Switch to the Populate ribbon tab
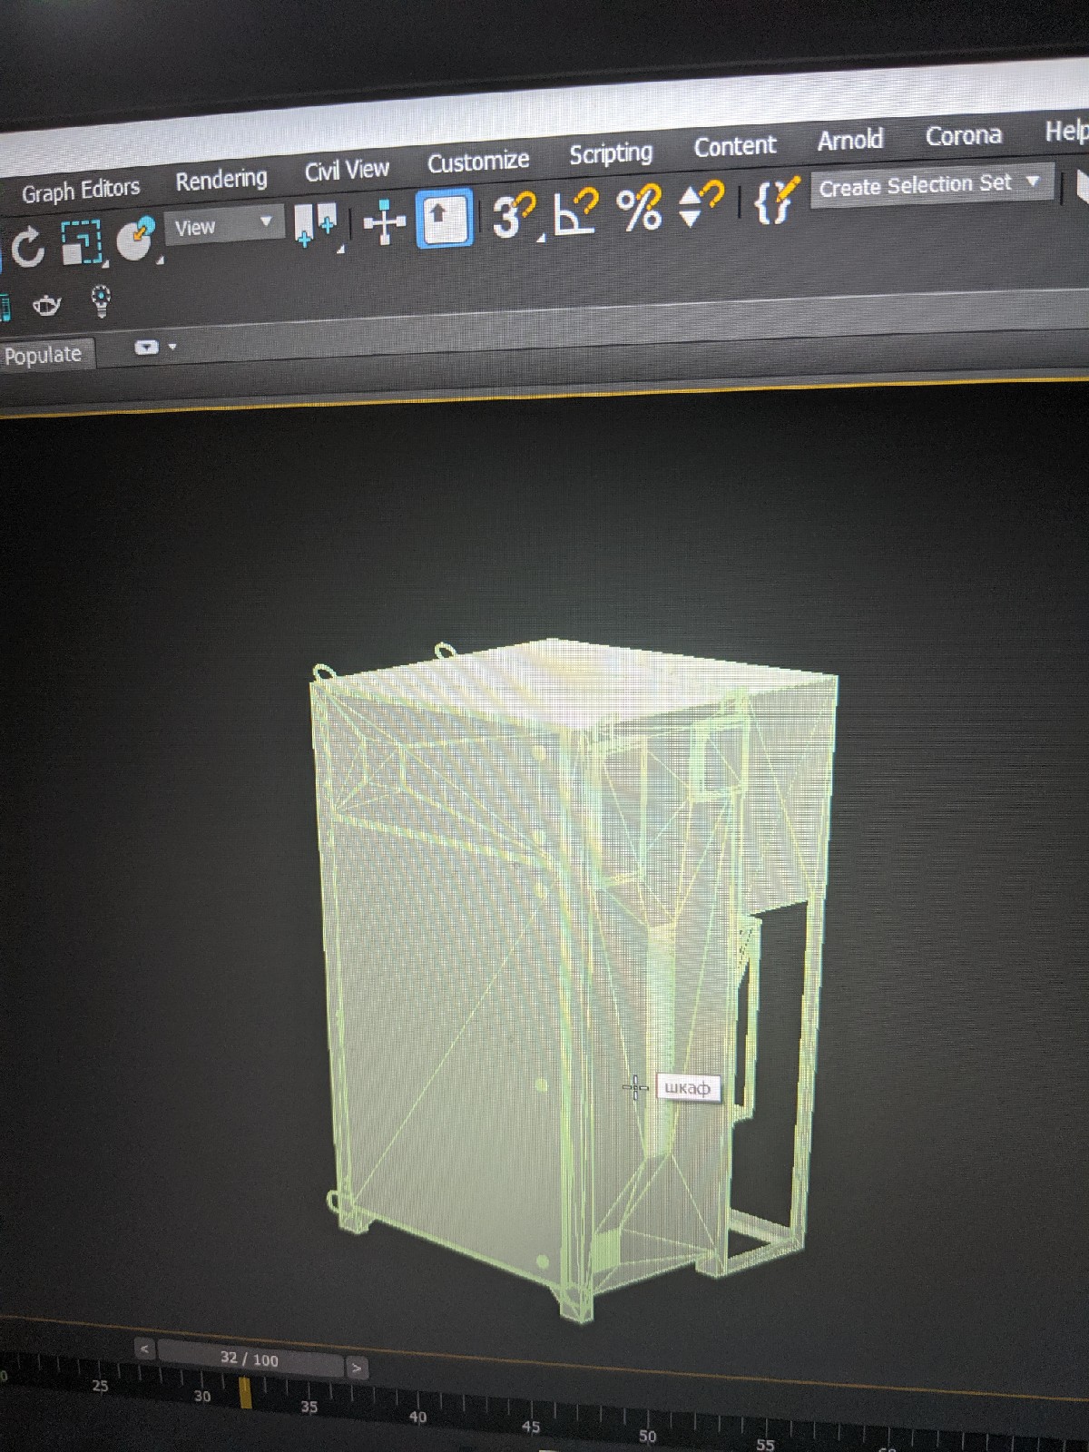 (x=43, y=355)
